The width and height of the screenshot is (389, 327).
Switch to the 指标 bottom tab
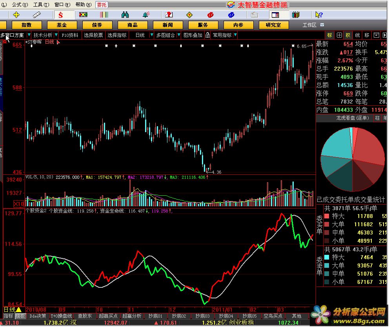pyautogui.click(x=9, y=316)
